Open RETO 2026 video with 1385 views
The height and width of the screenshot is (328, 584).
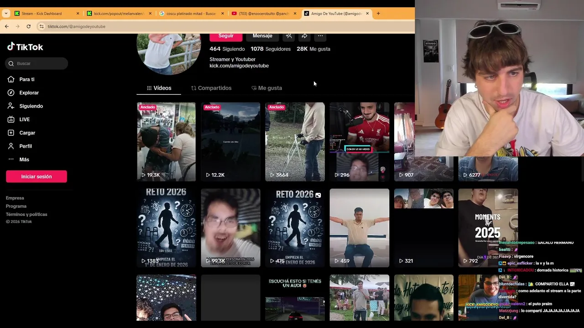coord(167,228)
